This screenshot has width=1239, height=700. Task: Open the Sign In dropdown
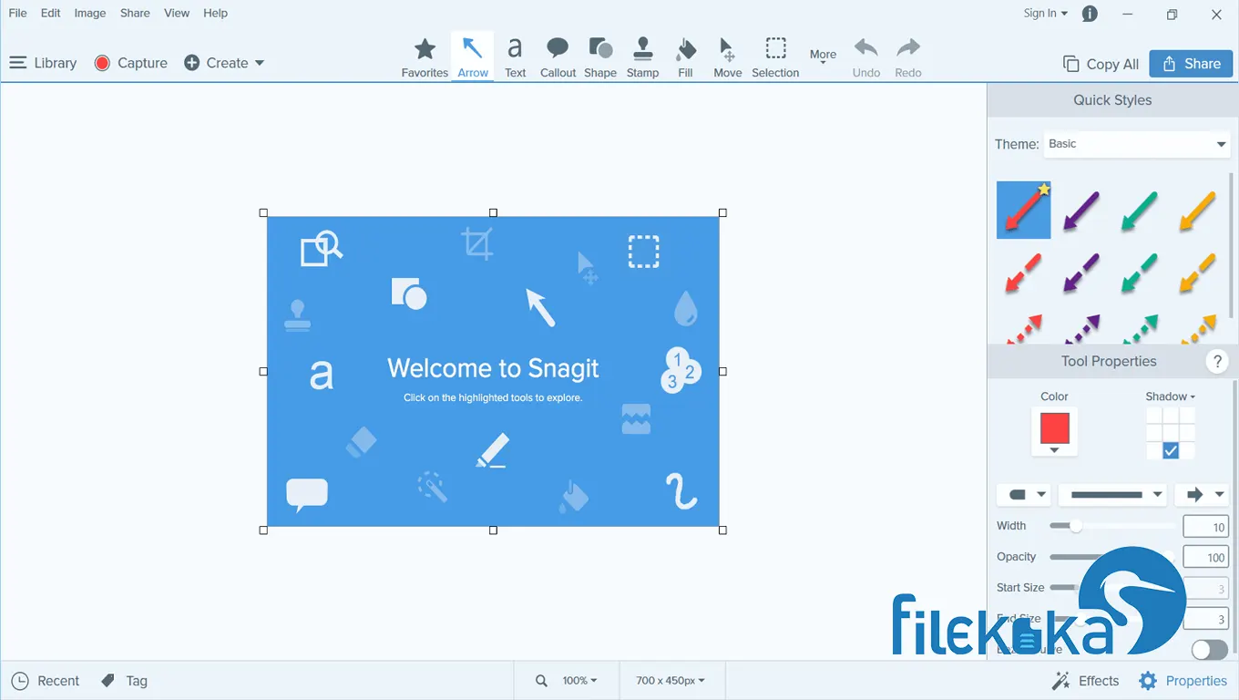tap(1046, 14)
